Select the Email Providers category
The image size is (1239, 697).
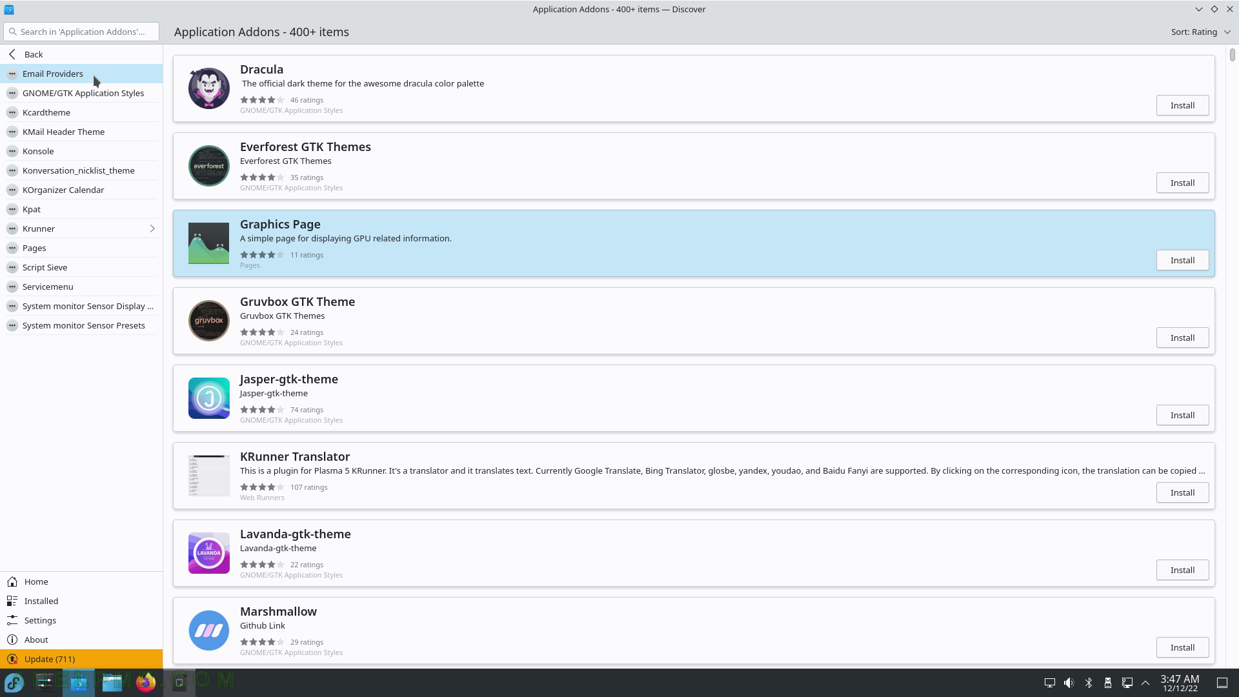click(x=81, y=74)
